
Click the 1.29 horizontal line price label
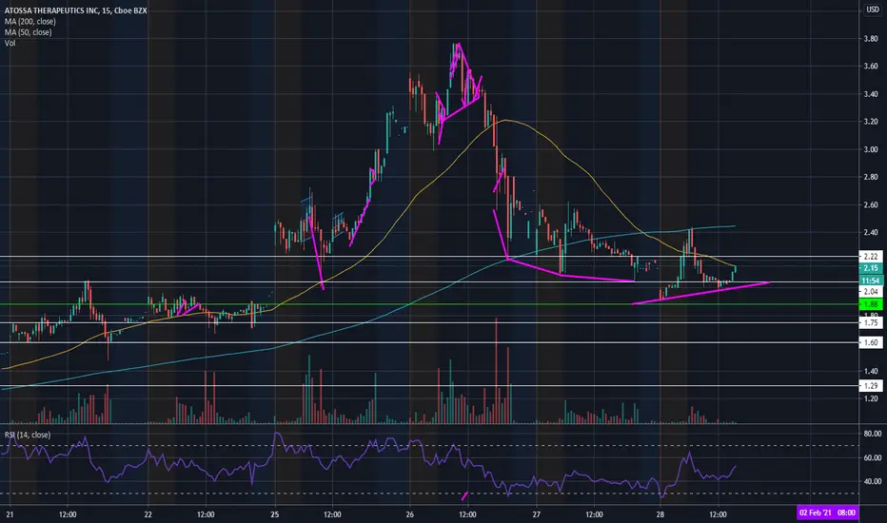(871, 386)
